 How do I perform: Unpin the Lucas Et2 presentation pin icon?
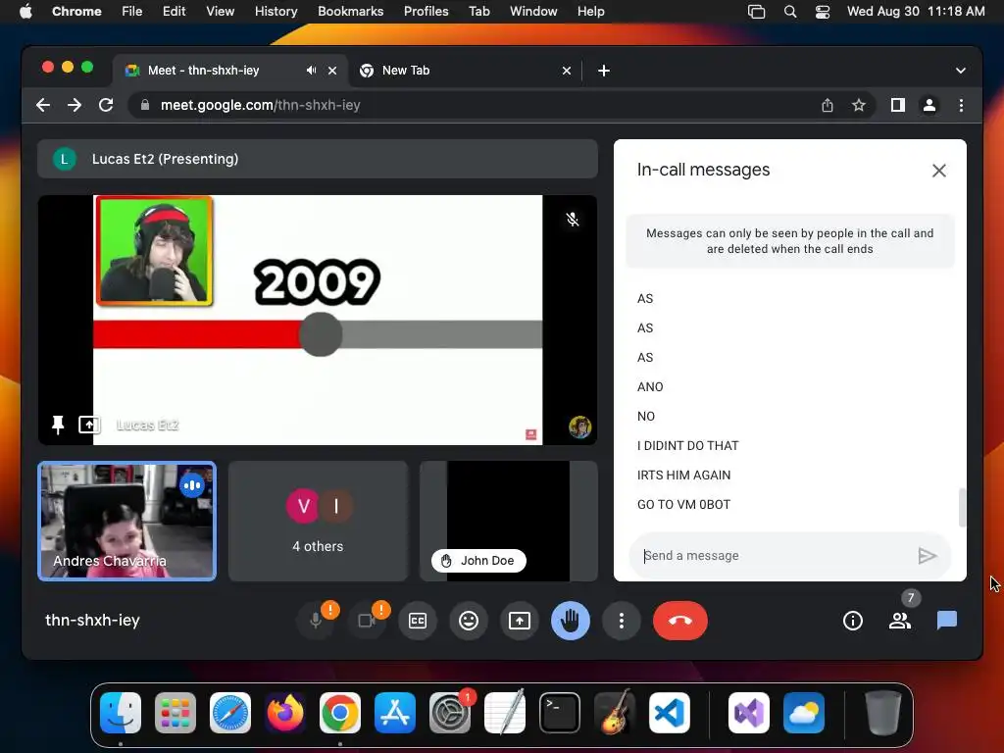58,425
